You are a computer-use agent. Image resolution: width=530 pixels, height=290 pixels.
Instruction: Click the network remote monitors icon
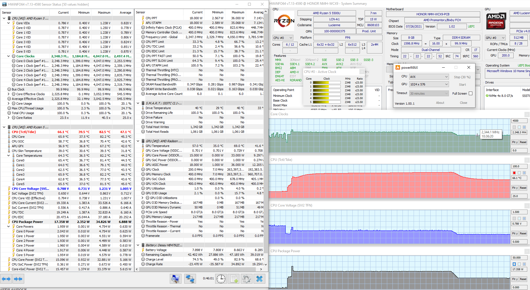click(x=190, y=279)
